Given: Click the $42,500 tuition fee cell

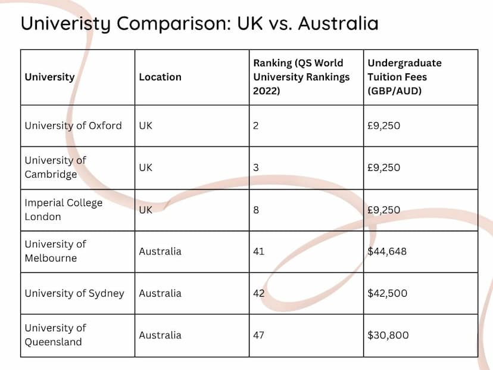Looking at the screenshot, I should coord(421,293).
